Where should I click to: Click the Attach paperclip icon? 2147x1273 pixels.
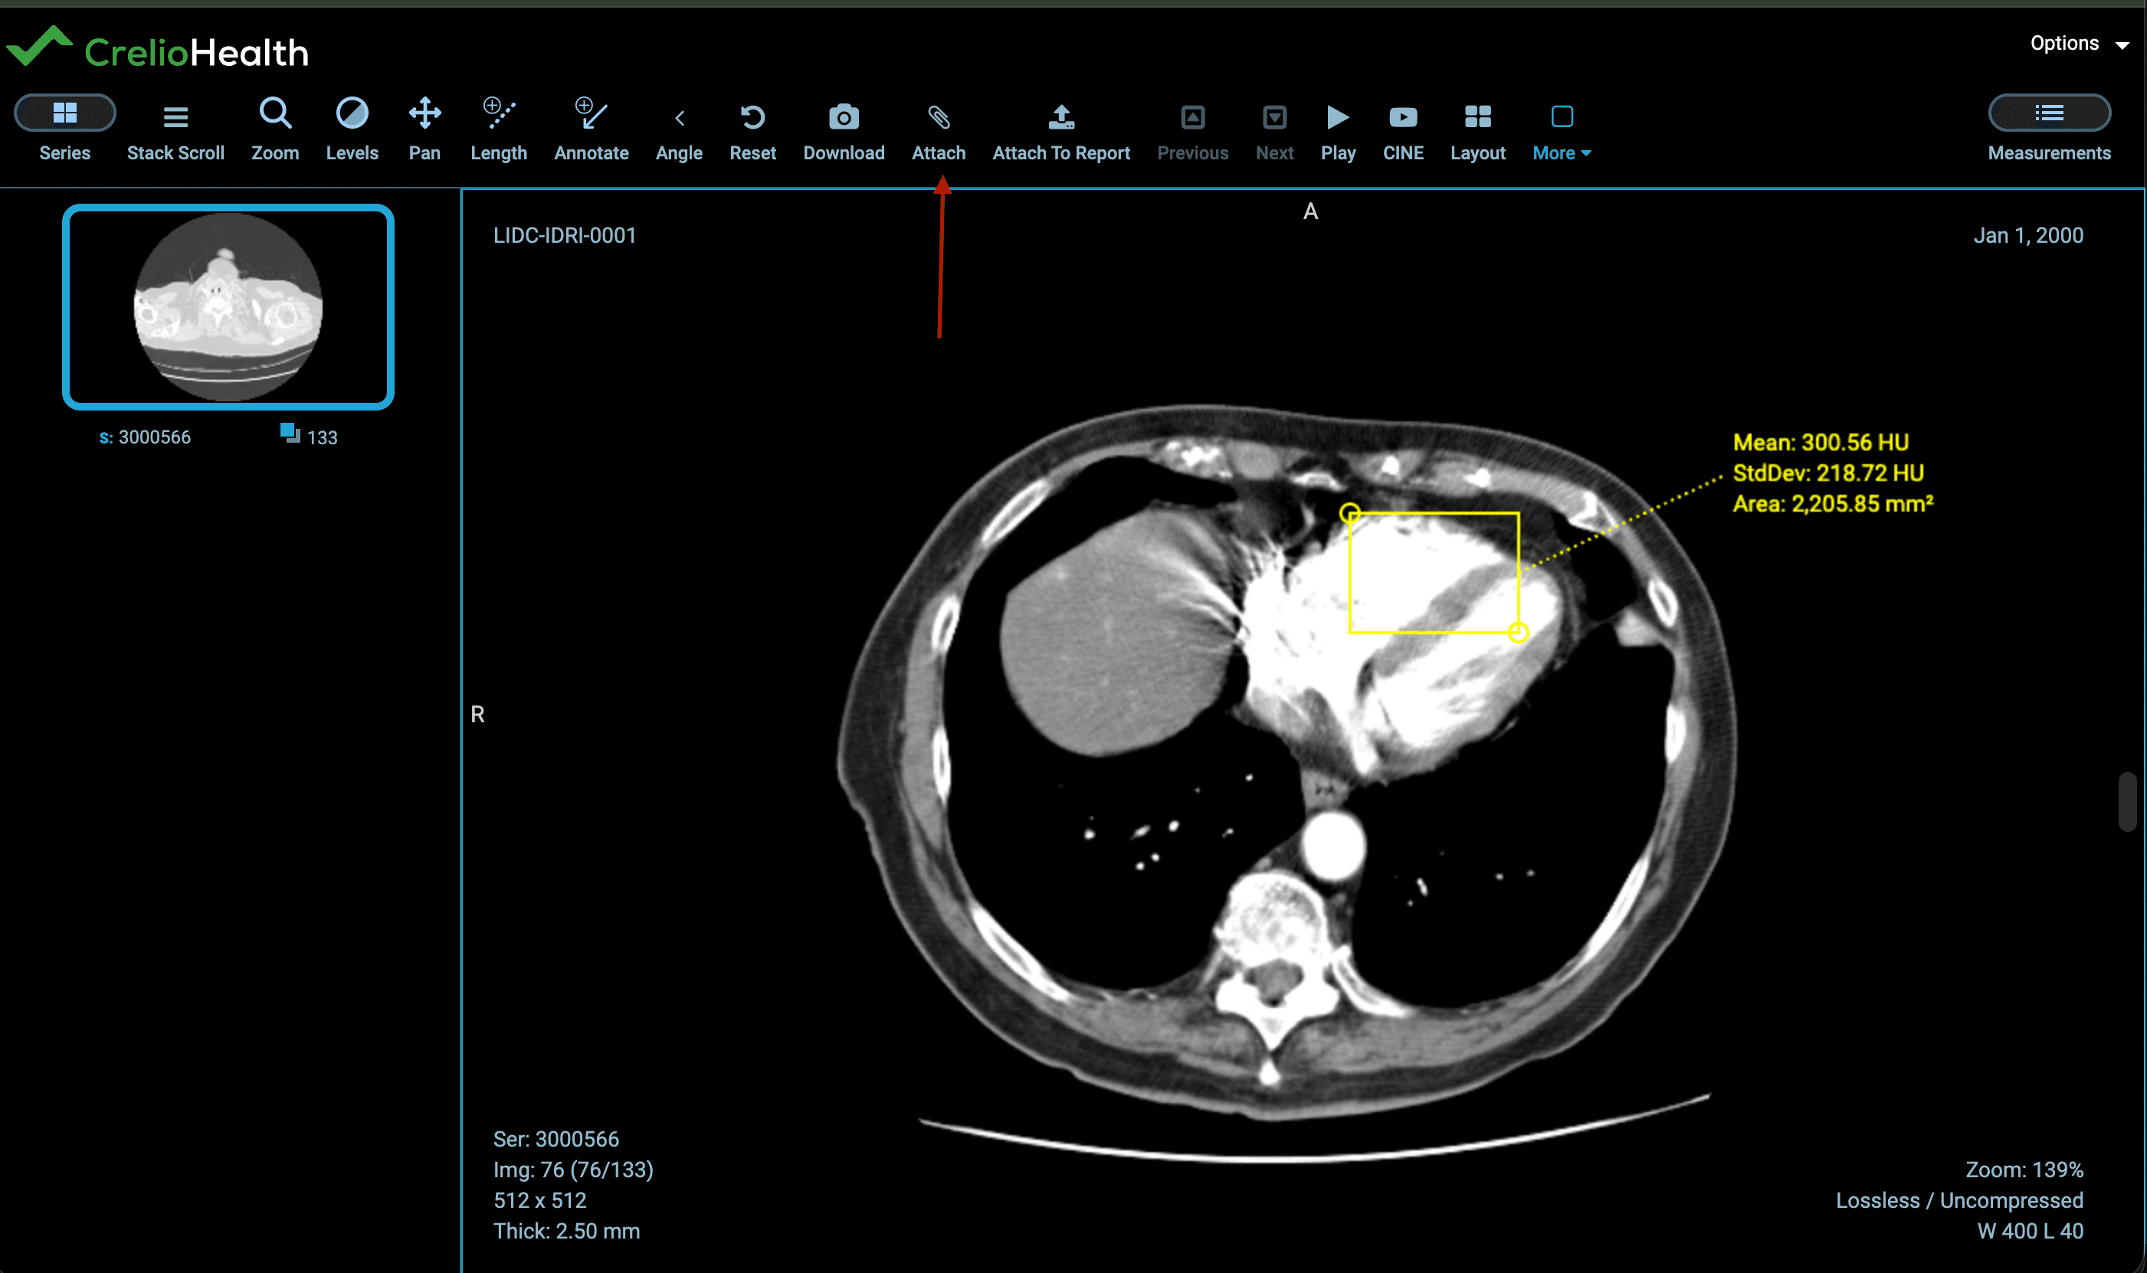(x=939, y=116)
